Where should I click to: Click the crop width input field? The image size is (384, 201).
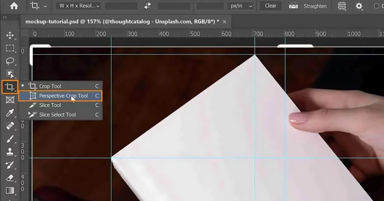121,6
